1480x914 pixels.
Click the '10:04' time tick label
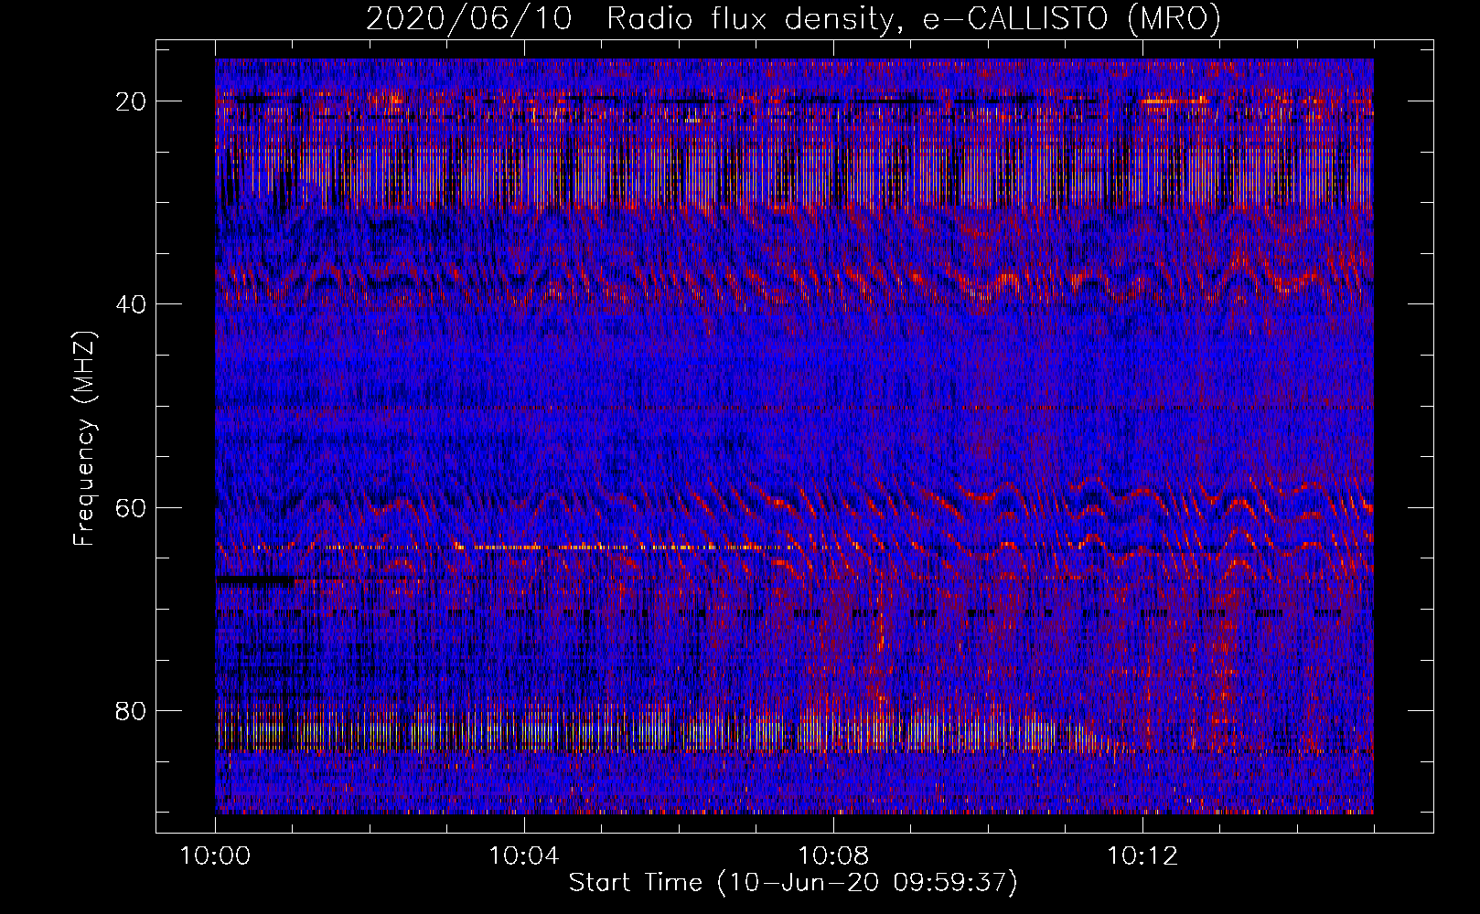524,856
